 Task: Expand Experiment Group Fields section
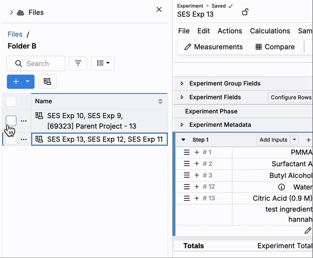(182, 84)
